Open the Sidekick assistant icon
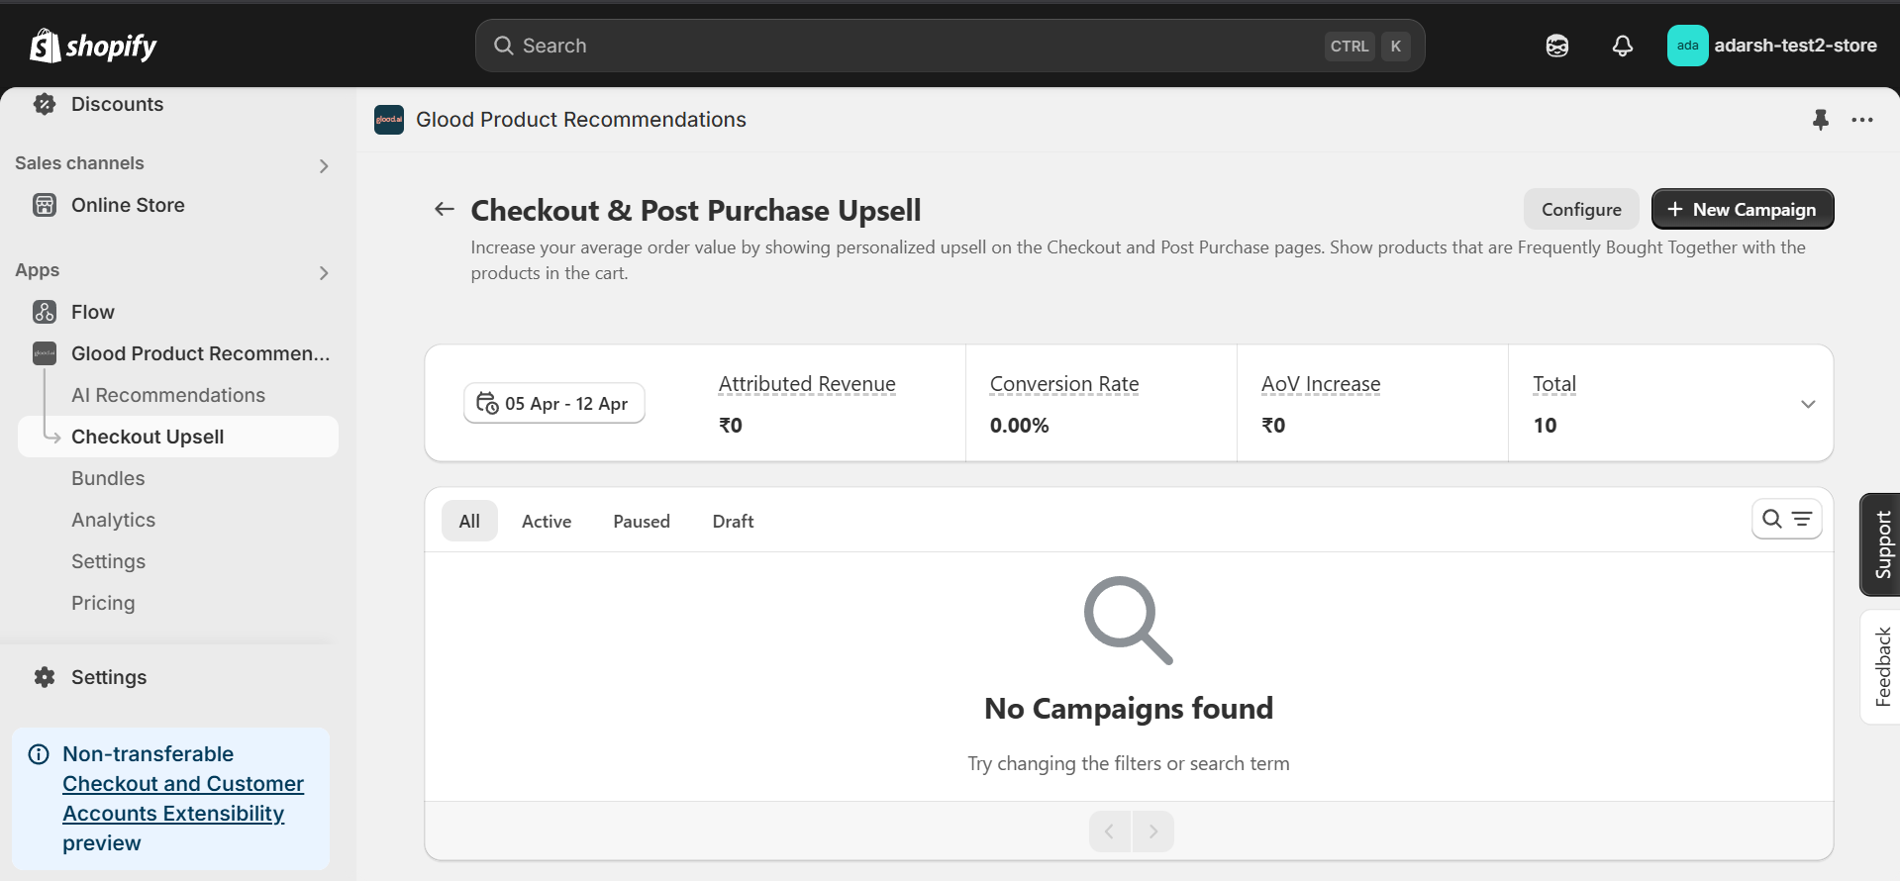The image size is (1900, 881). point(1556,46)
